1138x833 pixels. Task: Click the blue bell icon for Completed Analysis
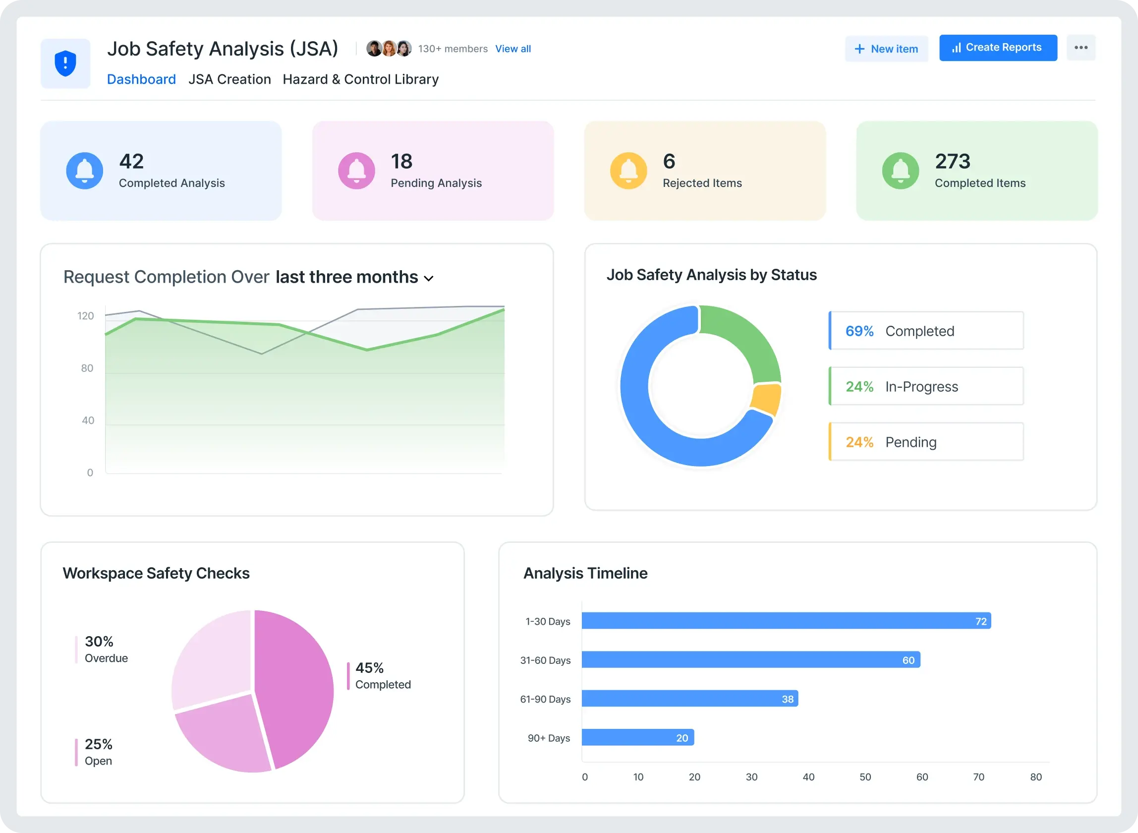[85, 171]
